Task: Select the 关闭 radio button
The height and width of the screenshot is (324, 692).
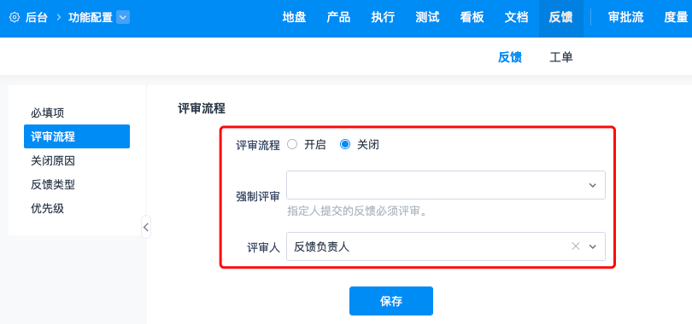Action: (x=345, y=144)
